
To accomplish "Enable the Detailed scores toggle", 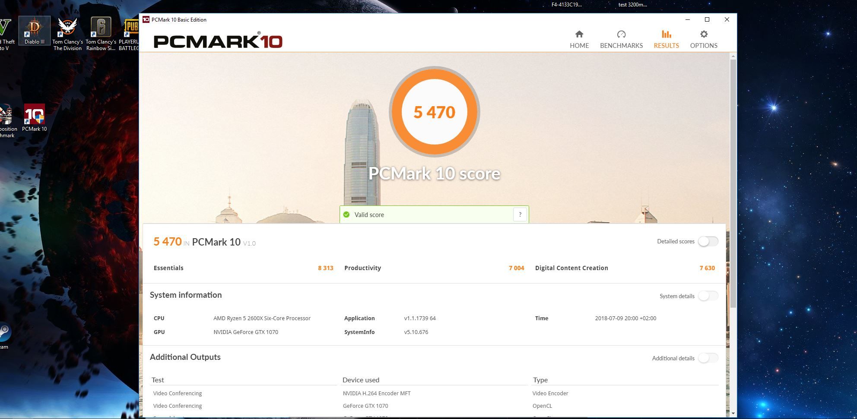I will tap(708, 241).
